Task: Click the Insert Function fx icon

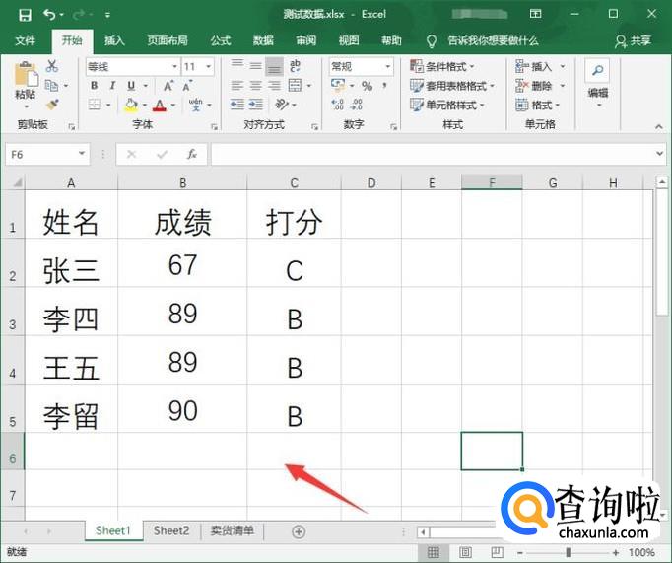Action: [x=192, y=155]
